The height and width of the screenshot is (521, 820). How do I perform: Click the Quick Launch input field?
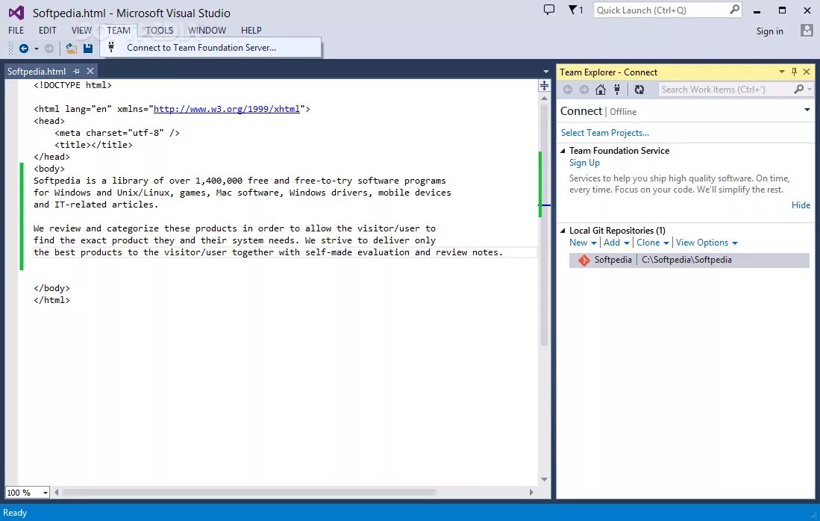[x=661, y=10]
